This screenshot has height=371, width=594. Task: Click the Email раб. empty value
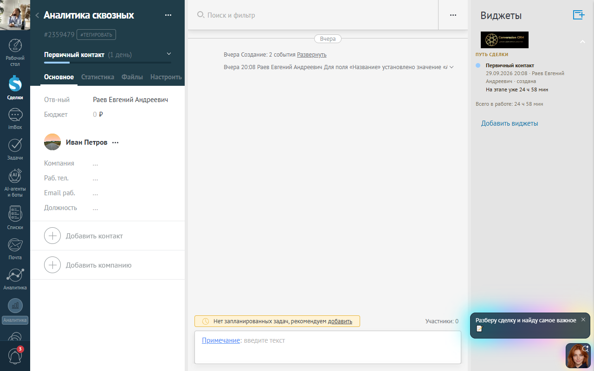95,193
